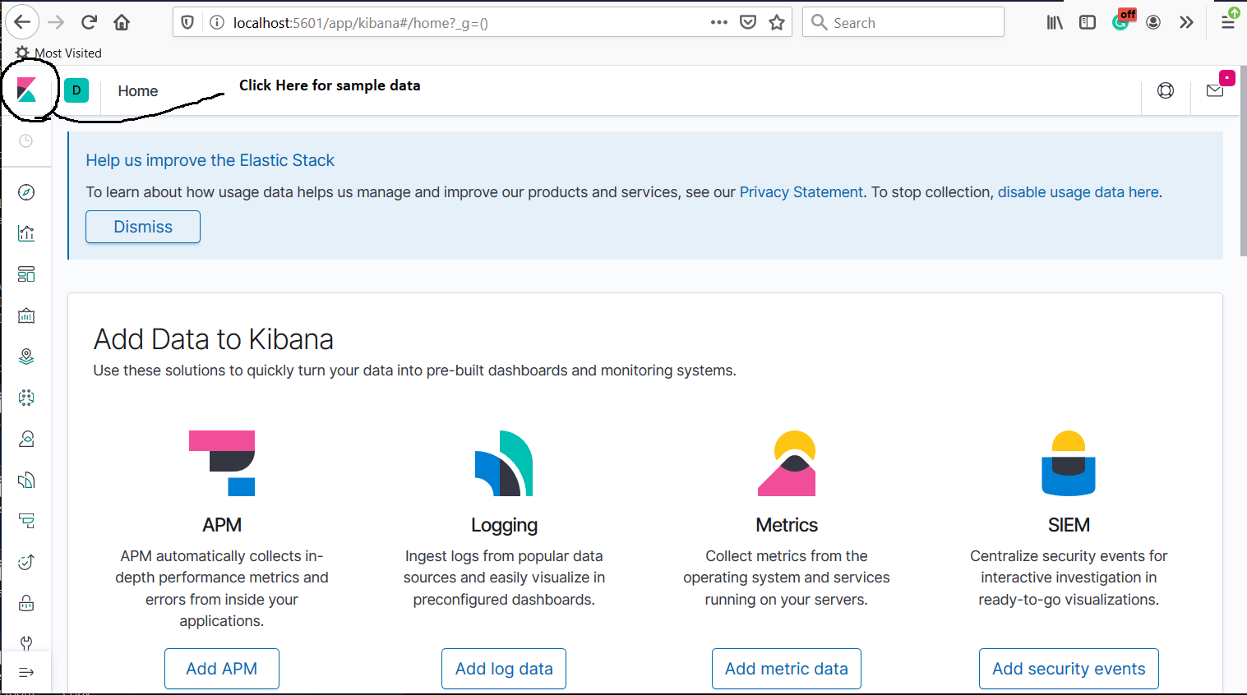Open Machine Learning icon in sidebar
The image size is (1247, 695).
pos(26,398)
